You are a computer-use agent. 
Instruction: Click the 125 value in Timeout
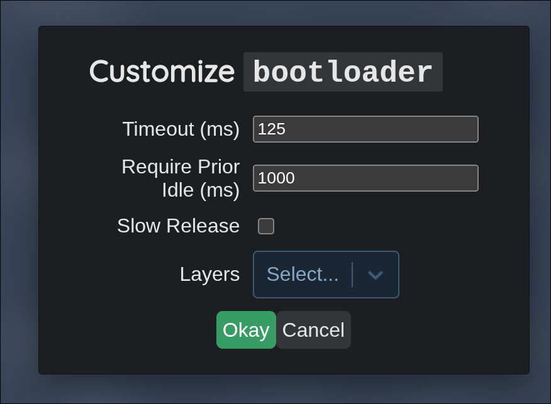[x=272, y=129]
